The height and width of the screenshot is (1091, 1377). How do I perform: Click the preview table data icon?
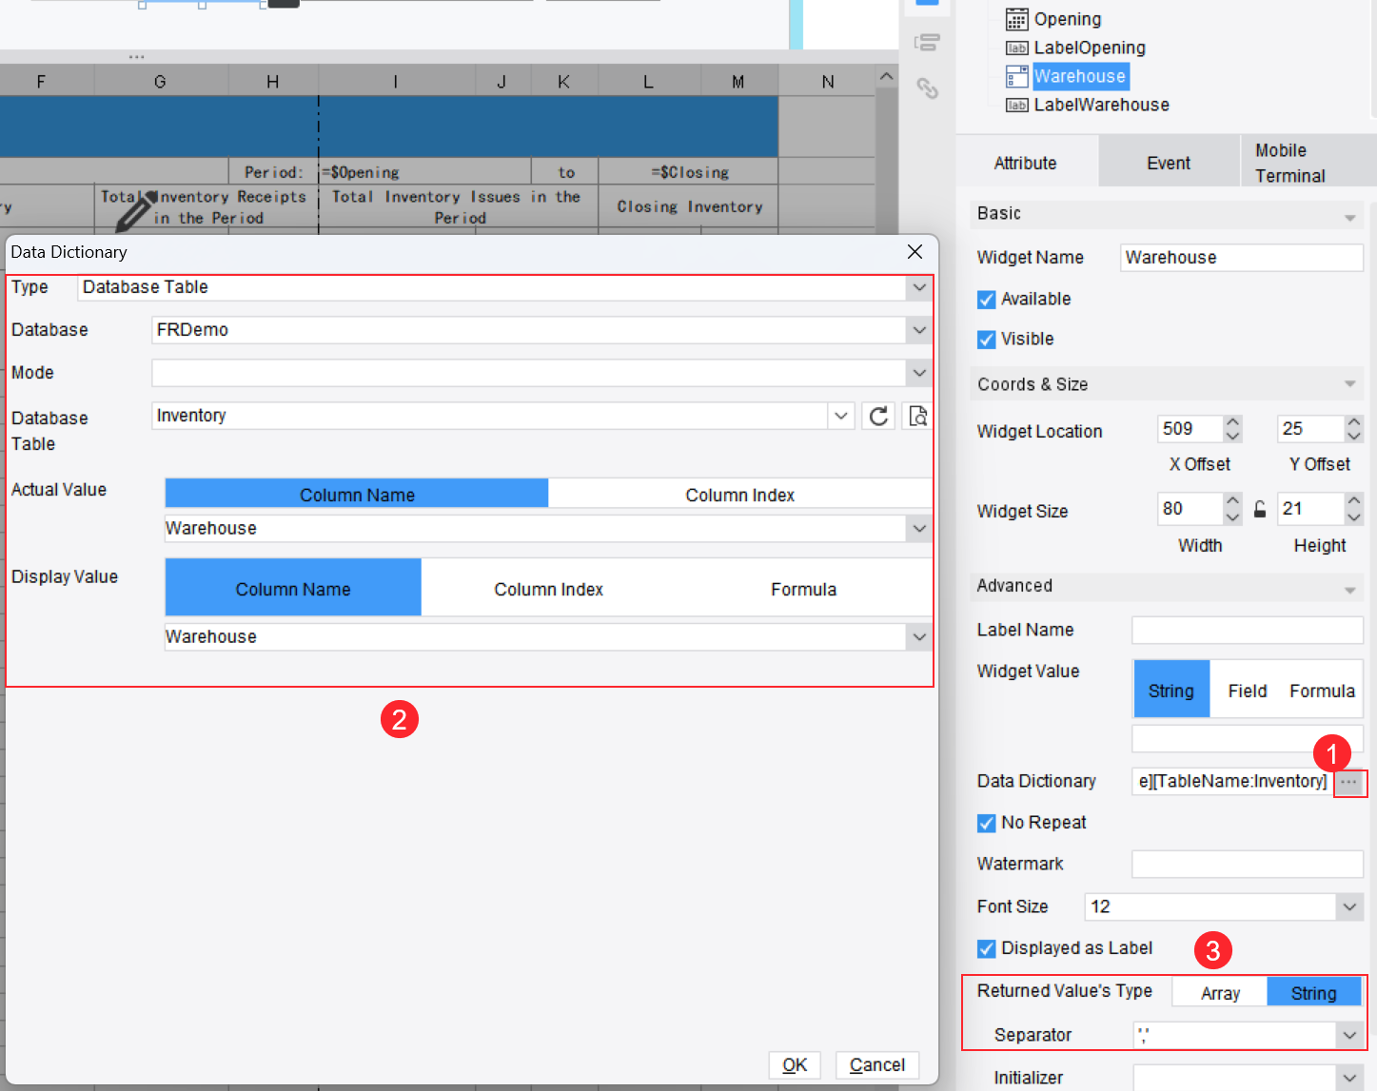[917, 416]
